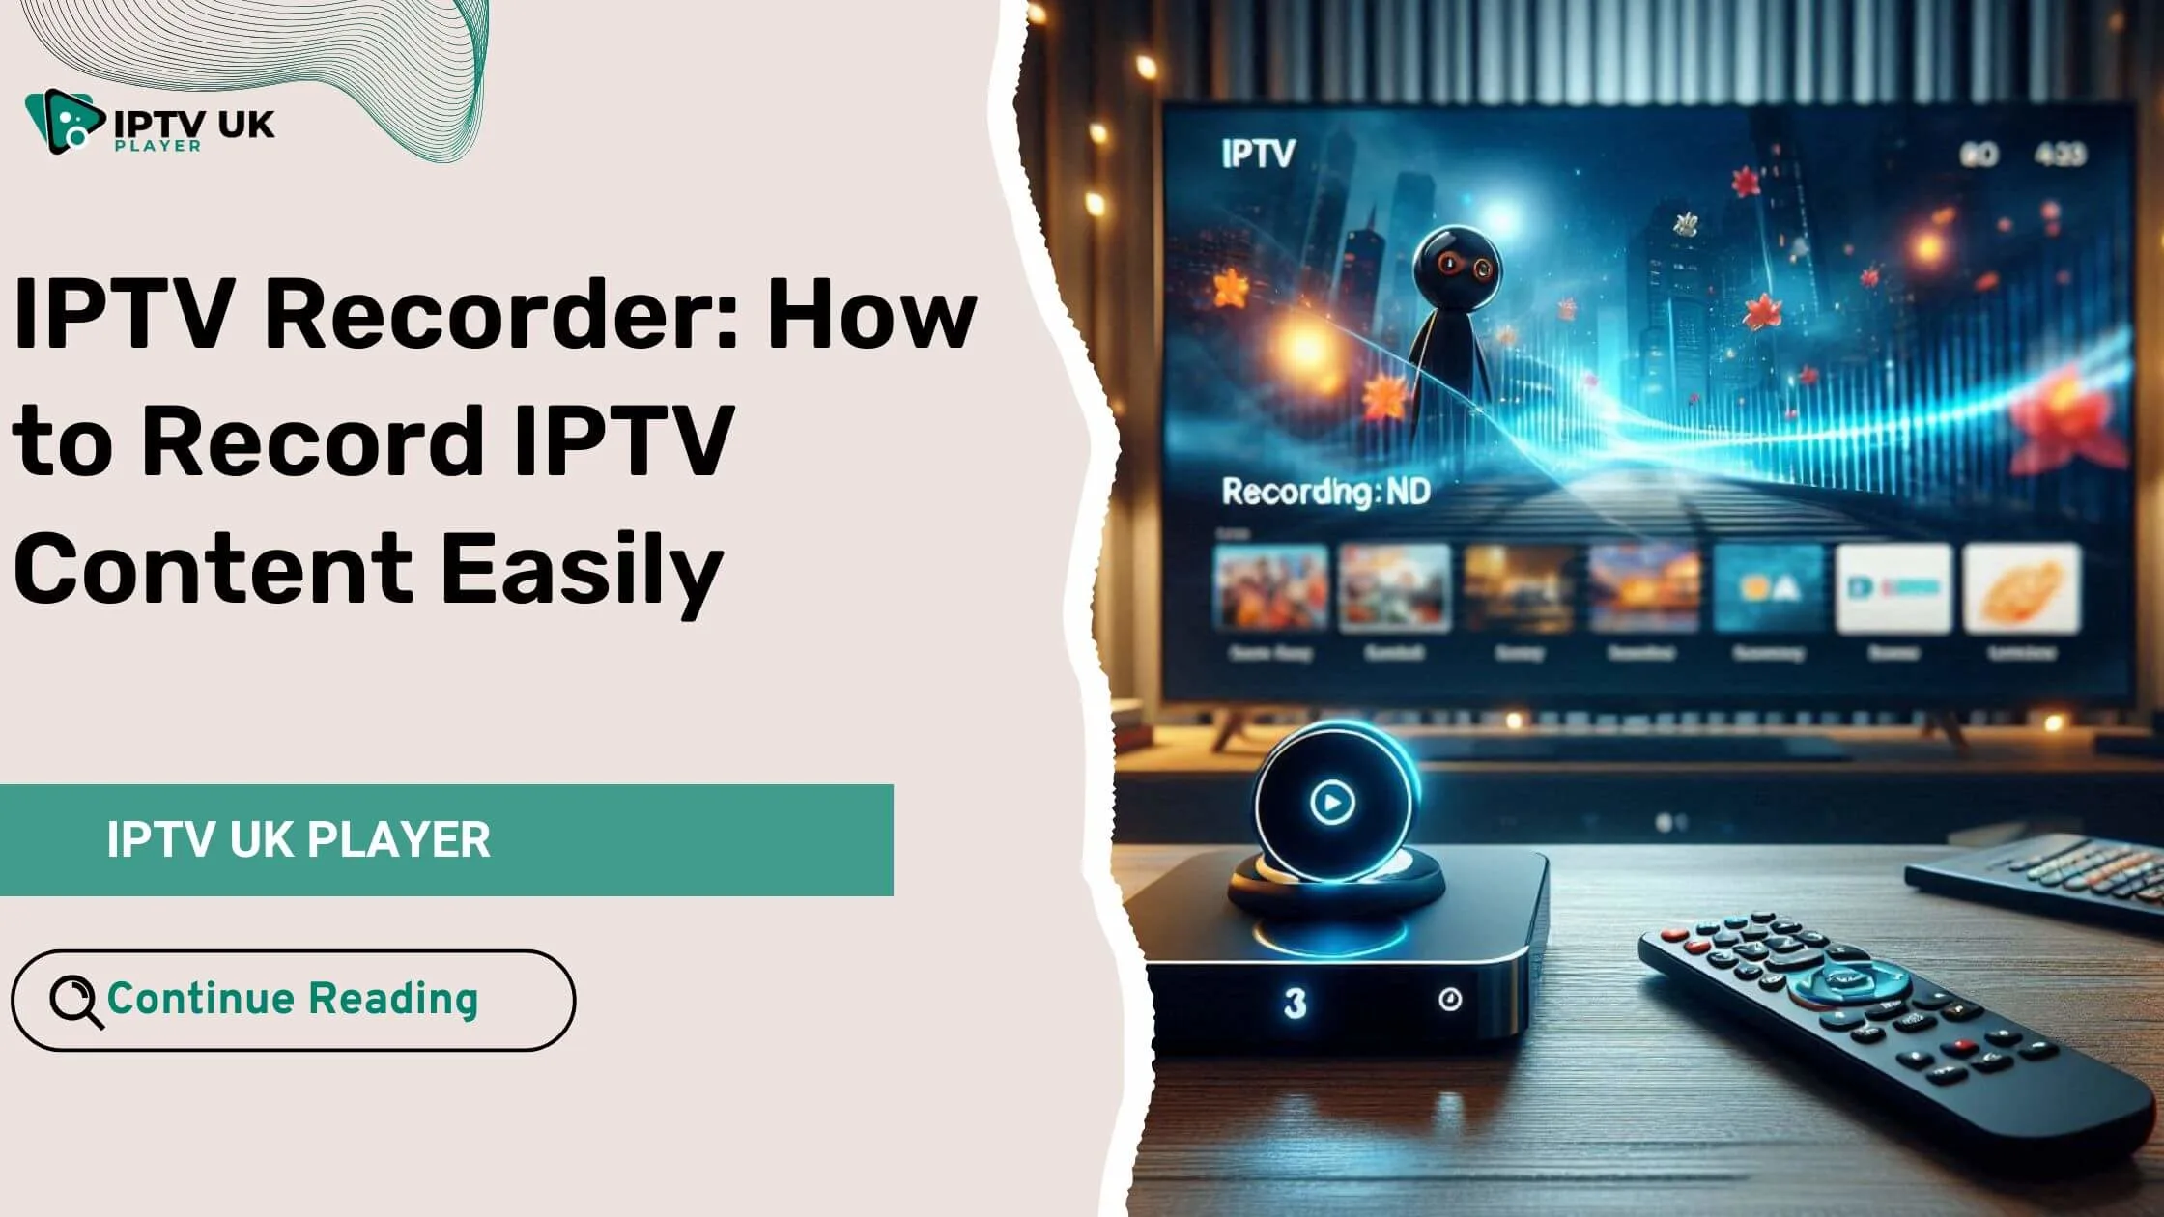The width and height of the screenshot is (2164, 1217).
Task: Adjust the glowing blue ring brightness slider
Action: pyautogui.click(x=1327, y=803)
